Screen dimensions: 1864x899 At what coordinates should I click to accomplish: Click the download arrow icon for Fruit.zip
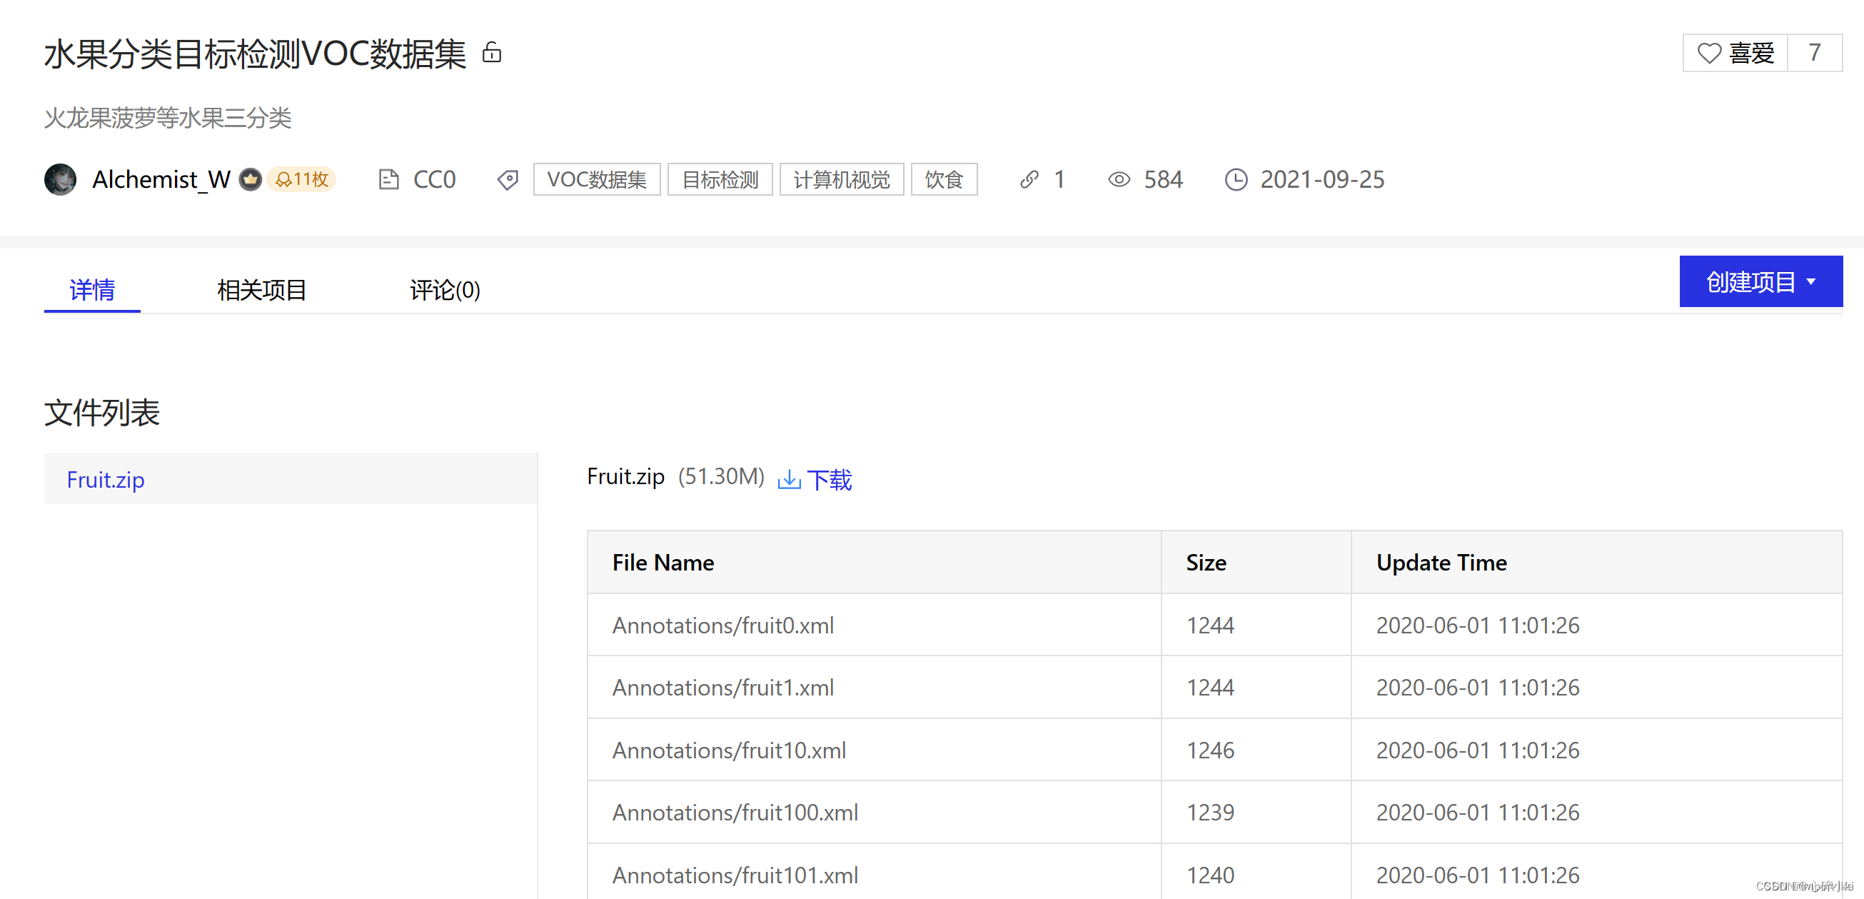(x=789, y=479)
